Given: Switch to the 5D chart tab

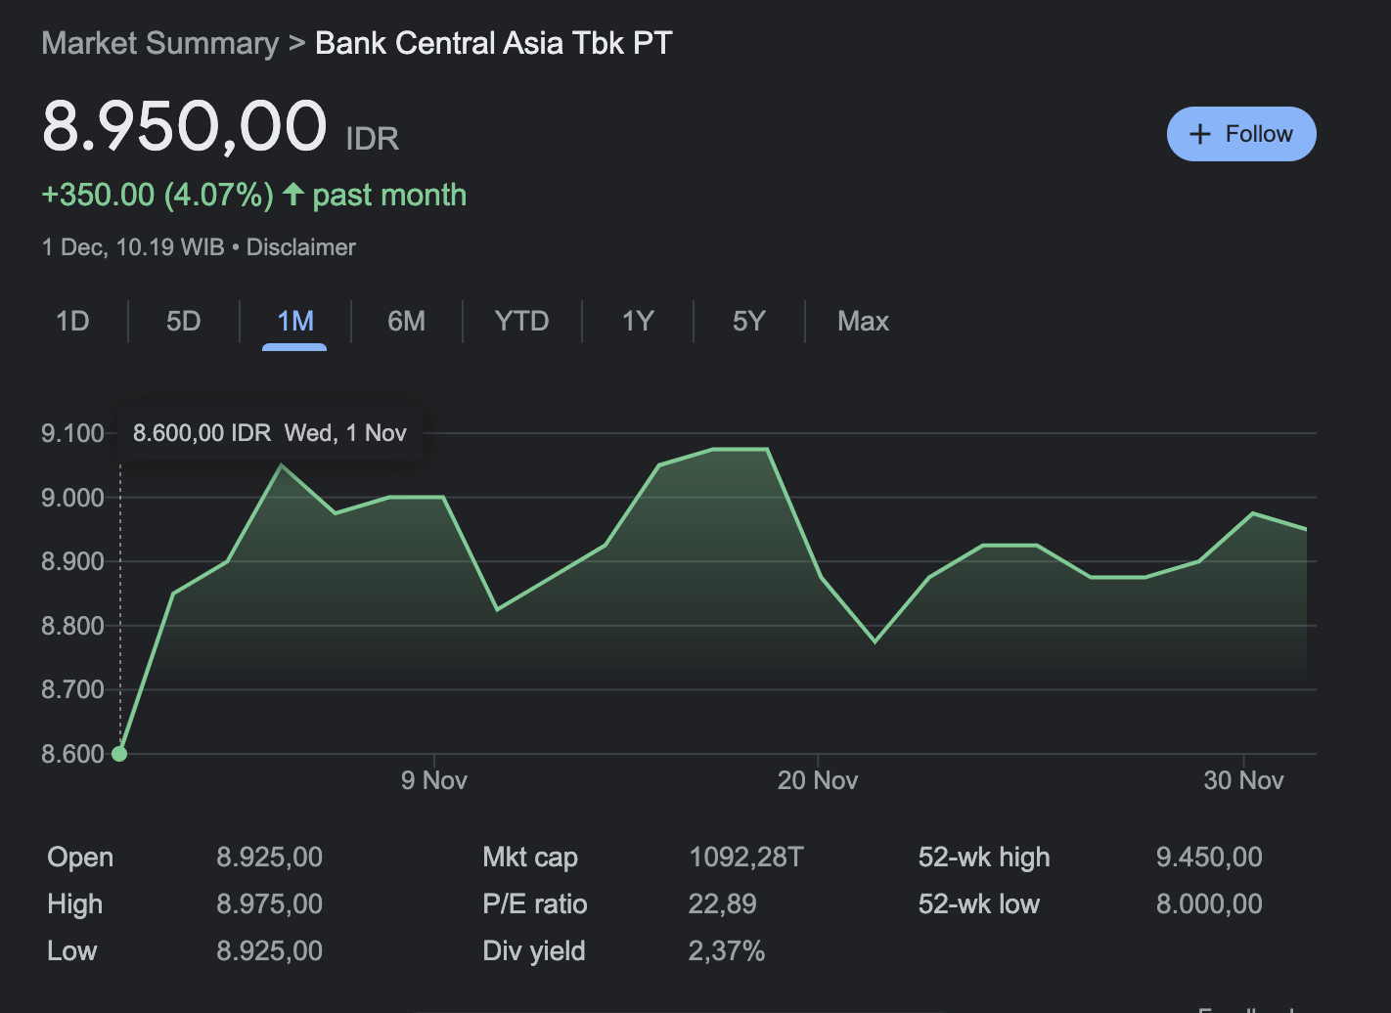Looking at the screenshot, I should [x=183, y=321].
